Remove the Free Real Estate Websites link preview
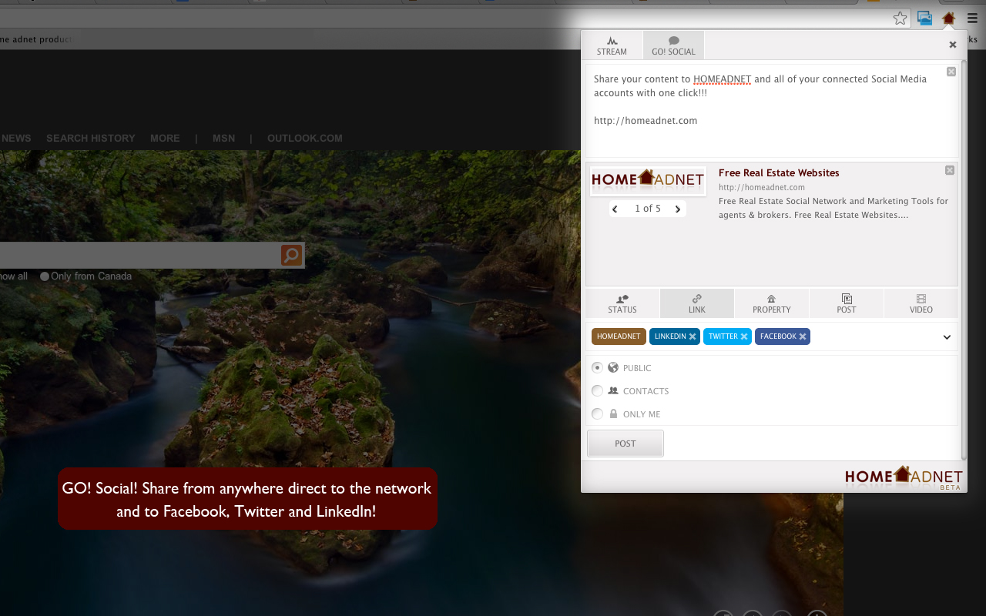The width and height of the screenshot is (986, 616). [x=950, y=170]
